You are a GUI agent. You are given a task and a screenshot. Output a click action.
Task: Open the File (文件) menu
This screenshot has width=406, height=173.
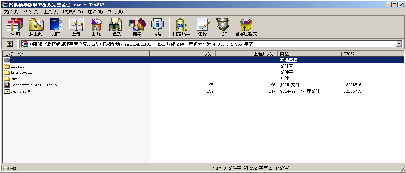pyautogui.click(x=11, y=12)
